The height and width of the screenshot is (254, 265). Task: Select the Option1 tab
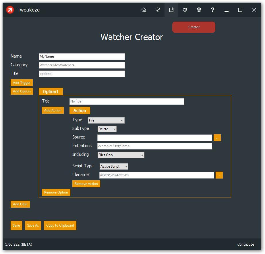[51, 92]
